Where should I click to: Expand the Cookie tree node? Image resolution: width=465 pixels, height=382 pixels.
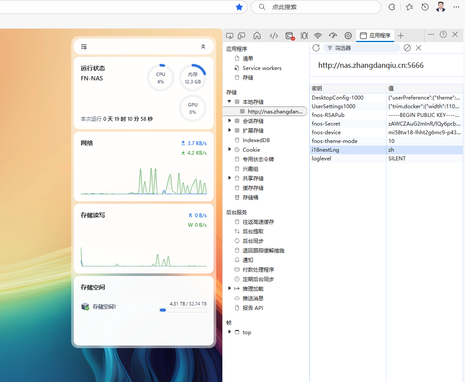[229, 149]
